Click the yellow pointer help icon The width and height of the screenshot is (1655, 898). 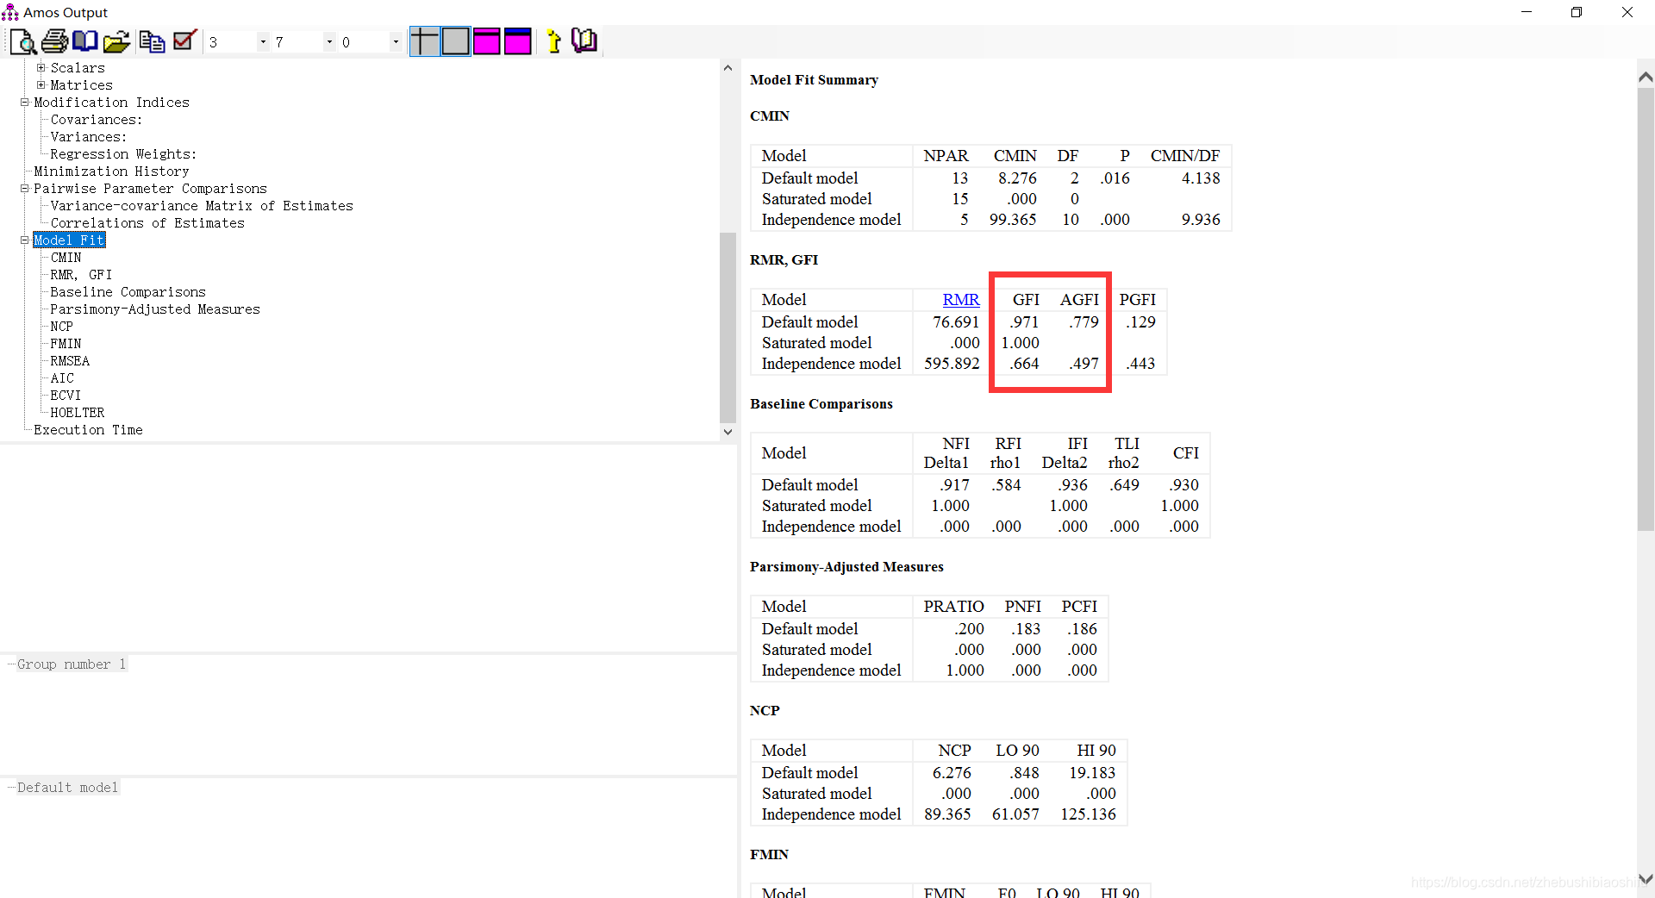tap(554, 41)
